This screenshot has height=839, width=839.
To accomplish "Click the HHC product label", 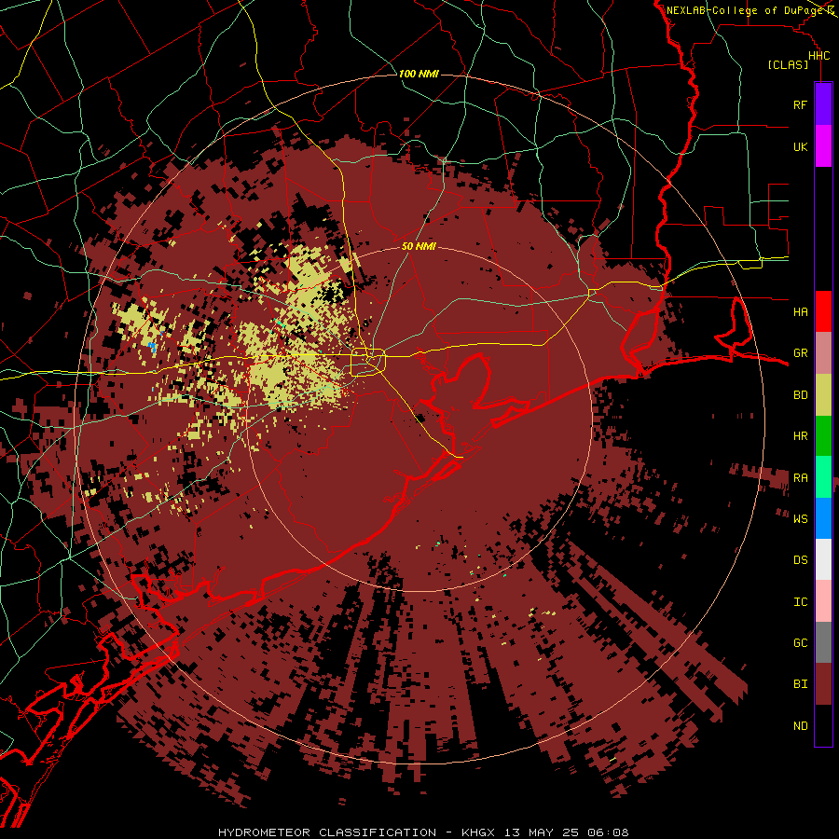I will [x=818, y=56].
